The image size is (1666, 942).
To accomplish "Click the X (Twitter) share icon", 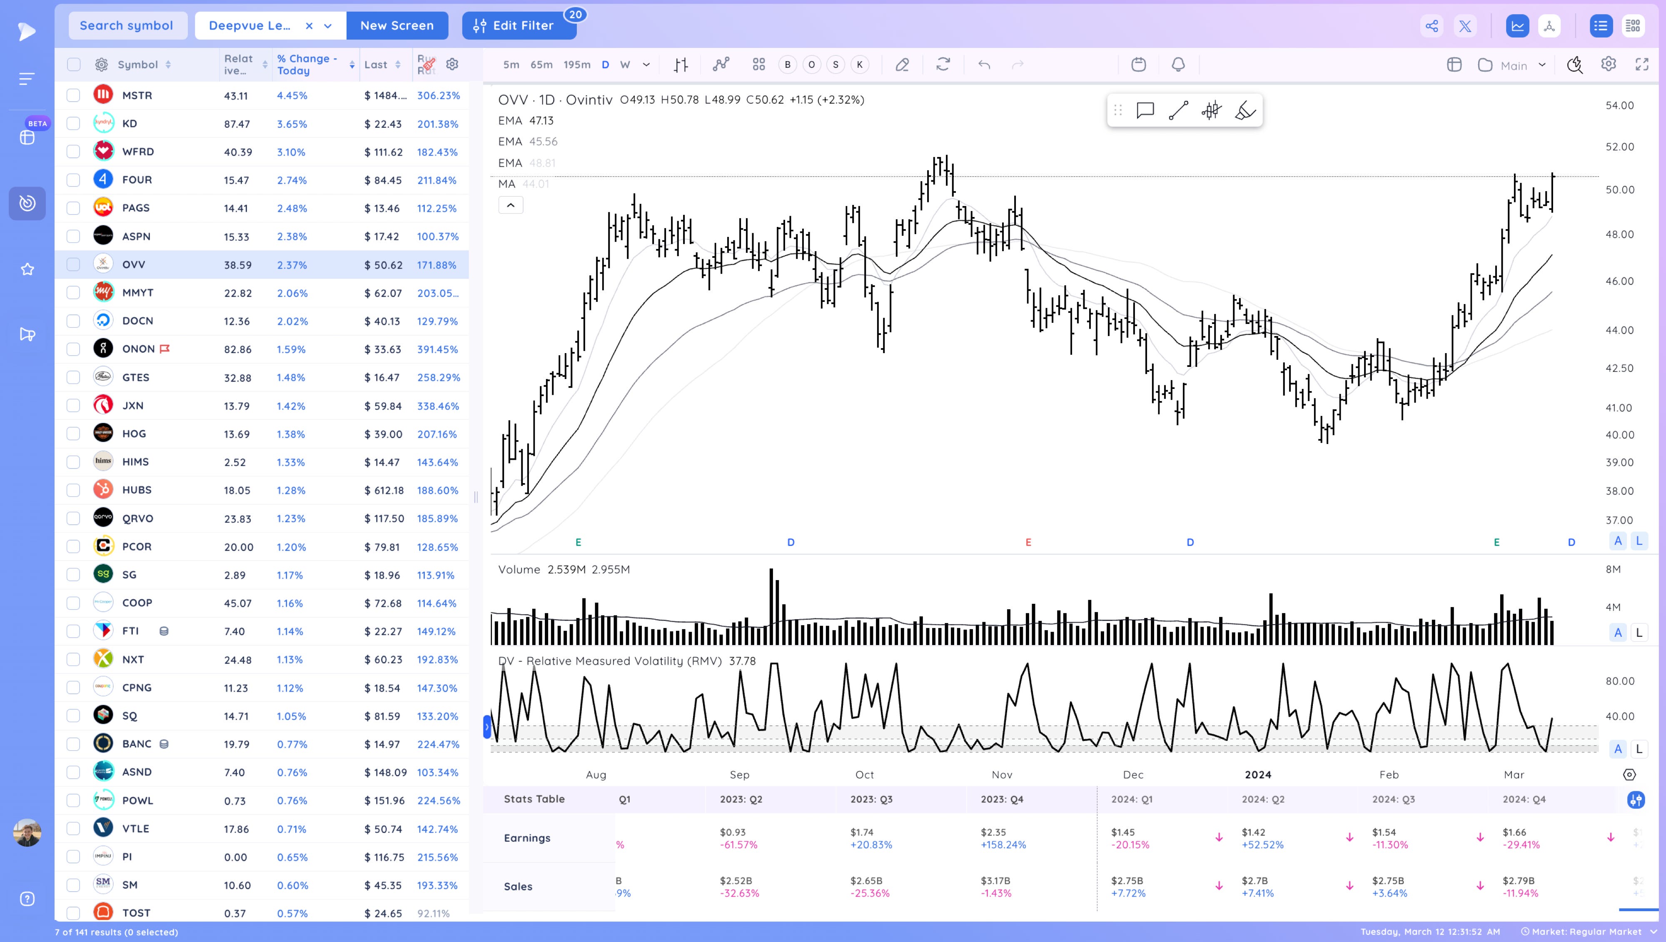I will coord(1465,26).
